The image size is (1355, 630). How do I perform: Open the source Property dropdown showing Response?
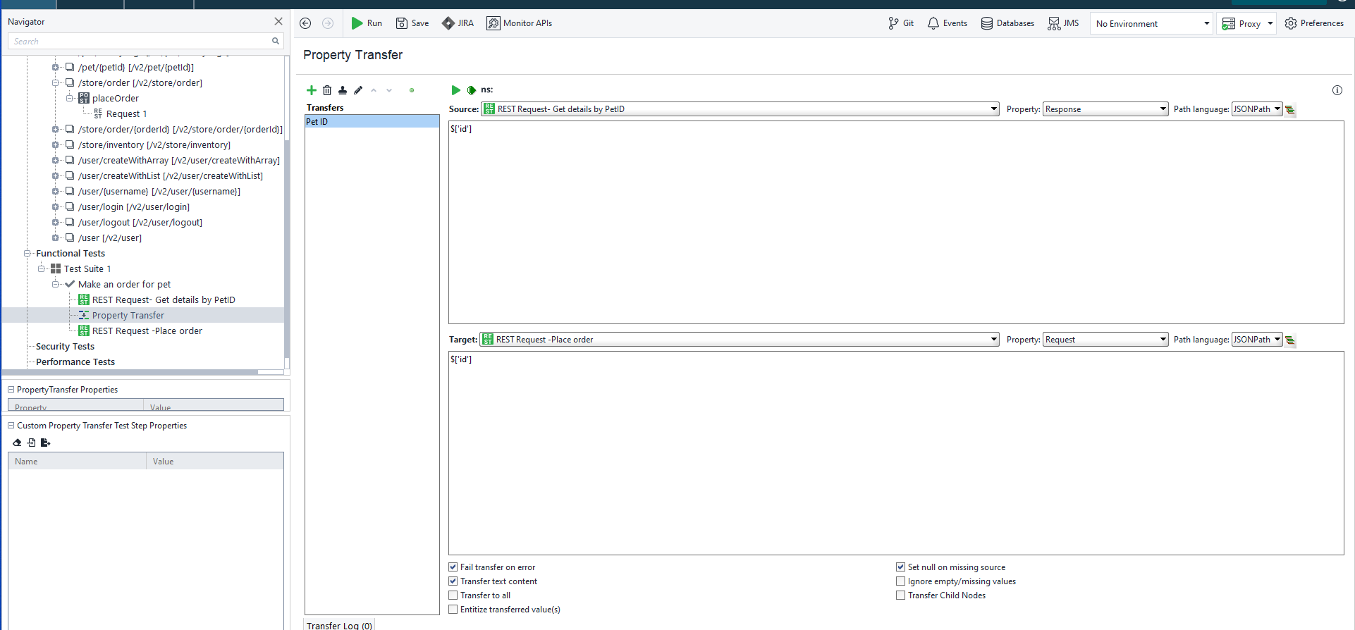[1105, 109]
